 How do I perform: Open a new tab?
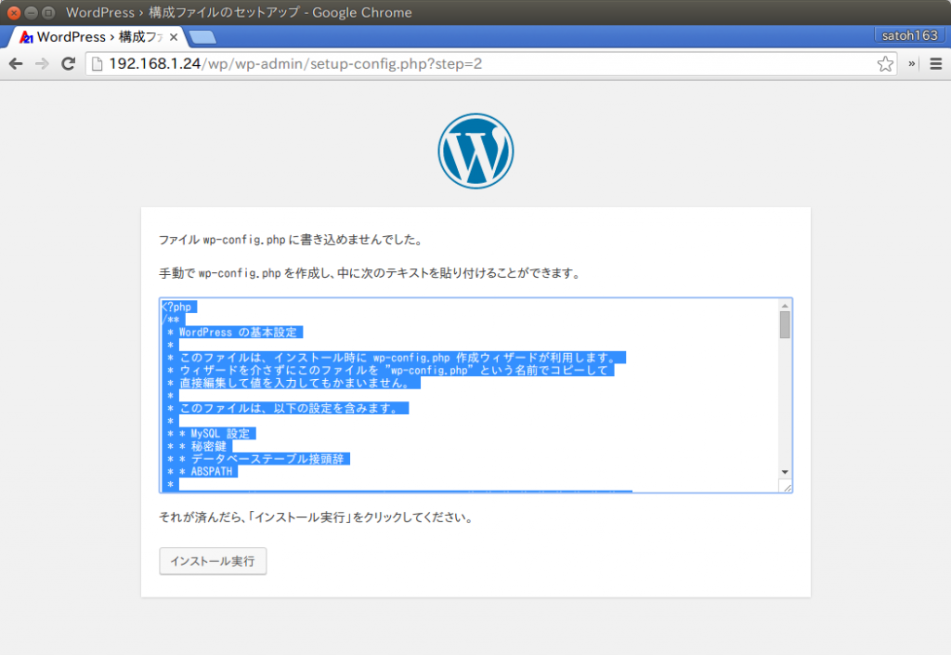[x=202, y=37]
